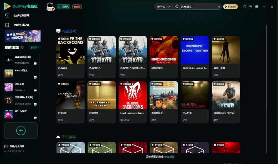
Task: Click the OurPlay电脑版 logo
Action: pos(21,6)
